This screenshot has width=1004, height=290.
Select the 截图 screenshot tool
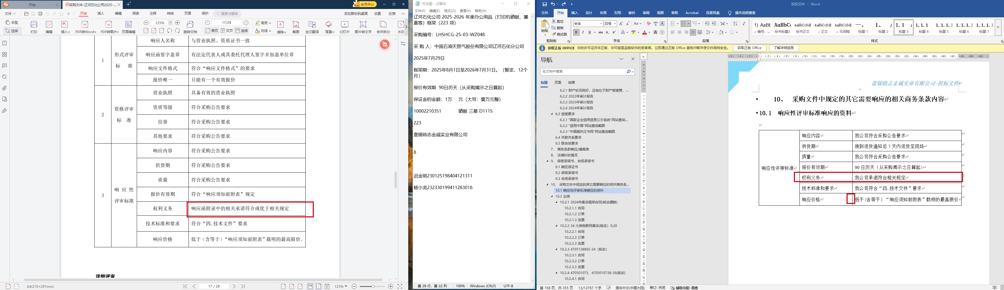[x=296, y=27]
